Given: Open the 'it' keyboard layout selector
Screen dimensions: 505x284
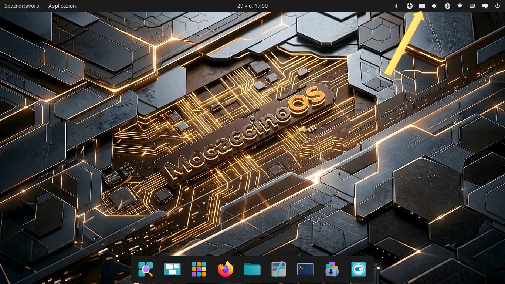Looking at the screenshot, I should [396, 6].
